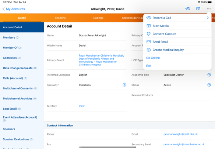Open Member Of section in sidebar
The image size is (215, 149).
(x=22, y=47)
